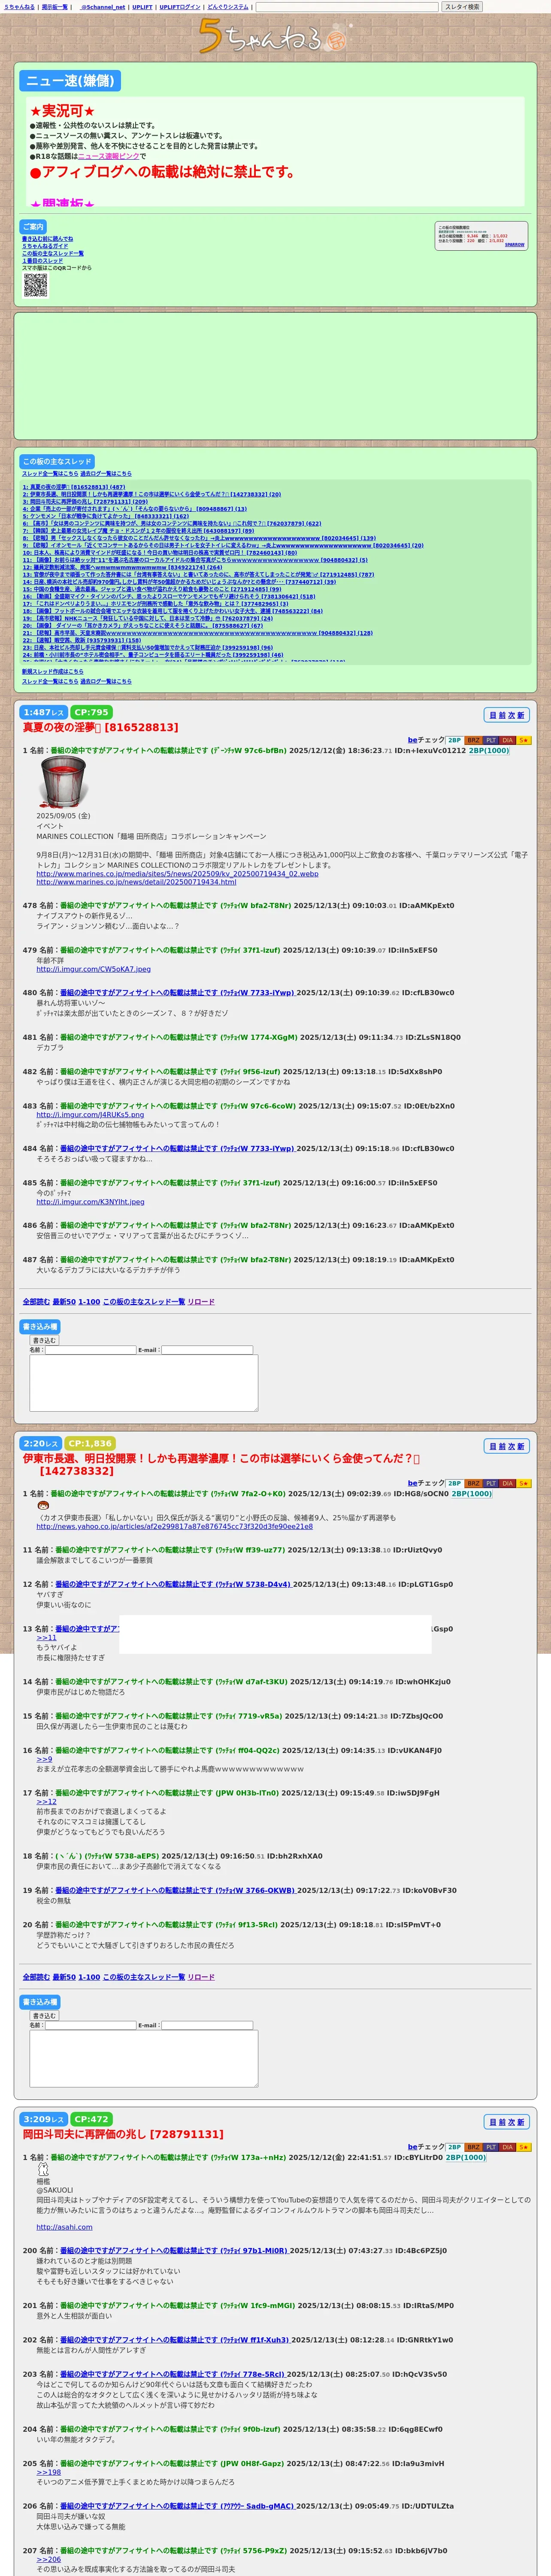Click the PLT badge in 真夏の夜 thread
This screenshot has width=551, height=2576.
(x=491, y=741)
